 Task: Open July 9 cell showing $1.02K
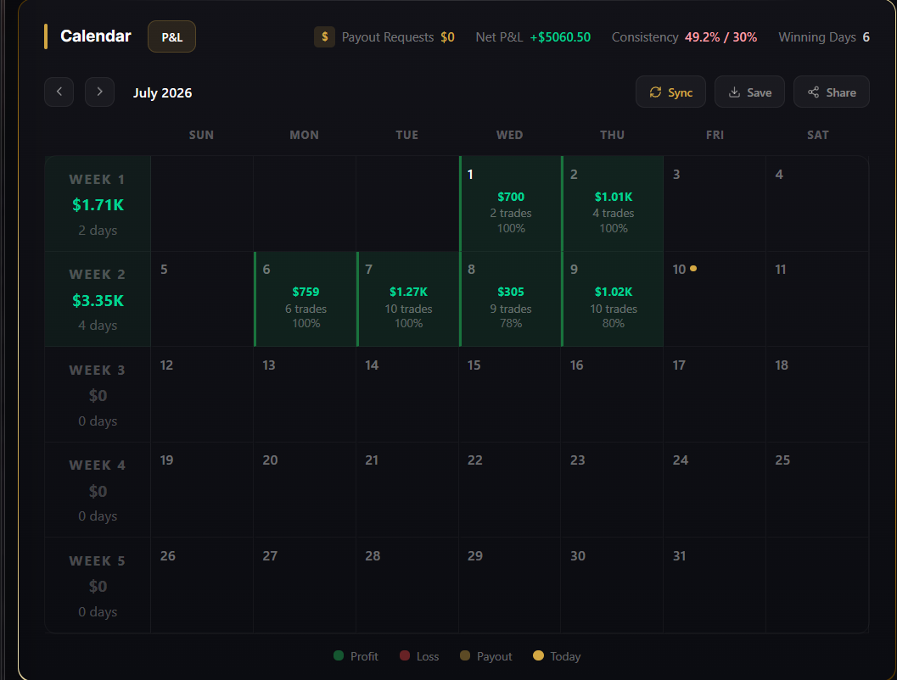pyautogui.click(x=612, y=298)
